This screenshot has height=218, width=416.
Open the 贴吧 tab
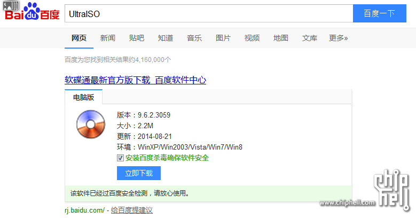tap(137, 38)
